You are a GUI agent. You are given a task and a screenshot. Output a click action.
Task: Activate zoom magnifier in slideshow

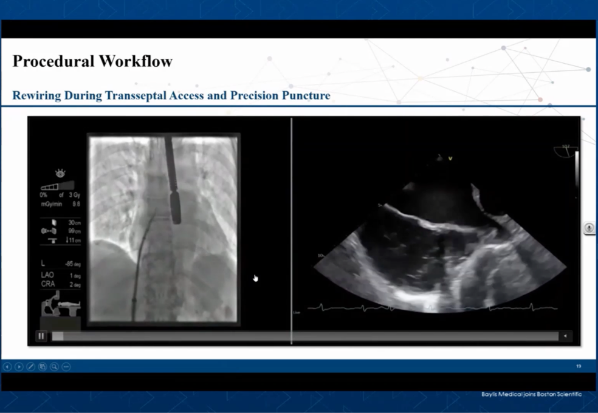54,367
